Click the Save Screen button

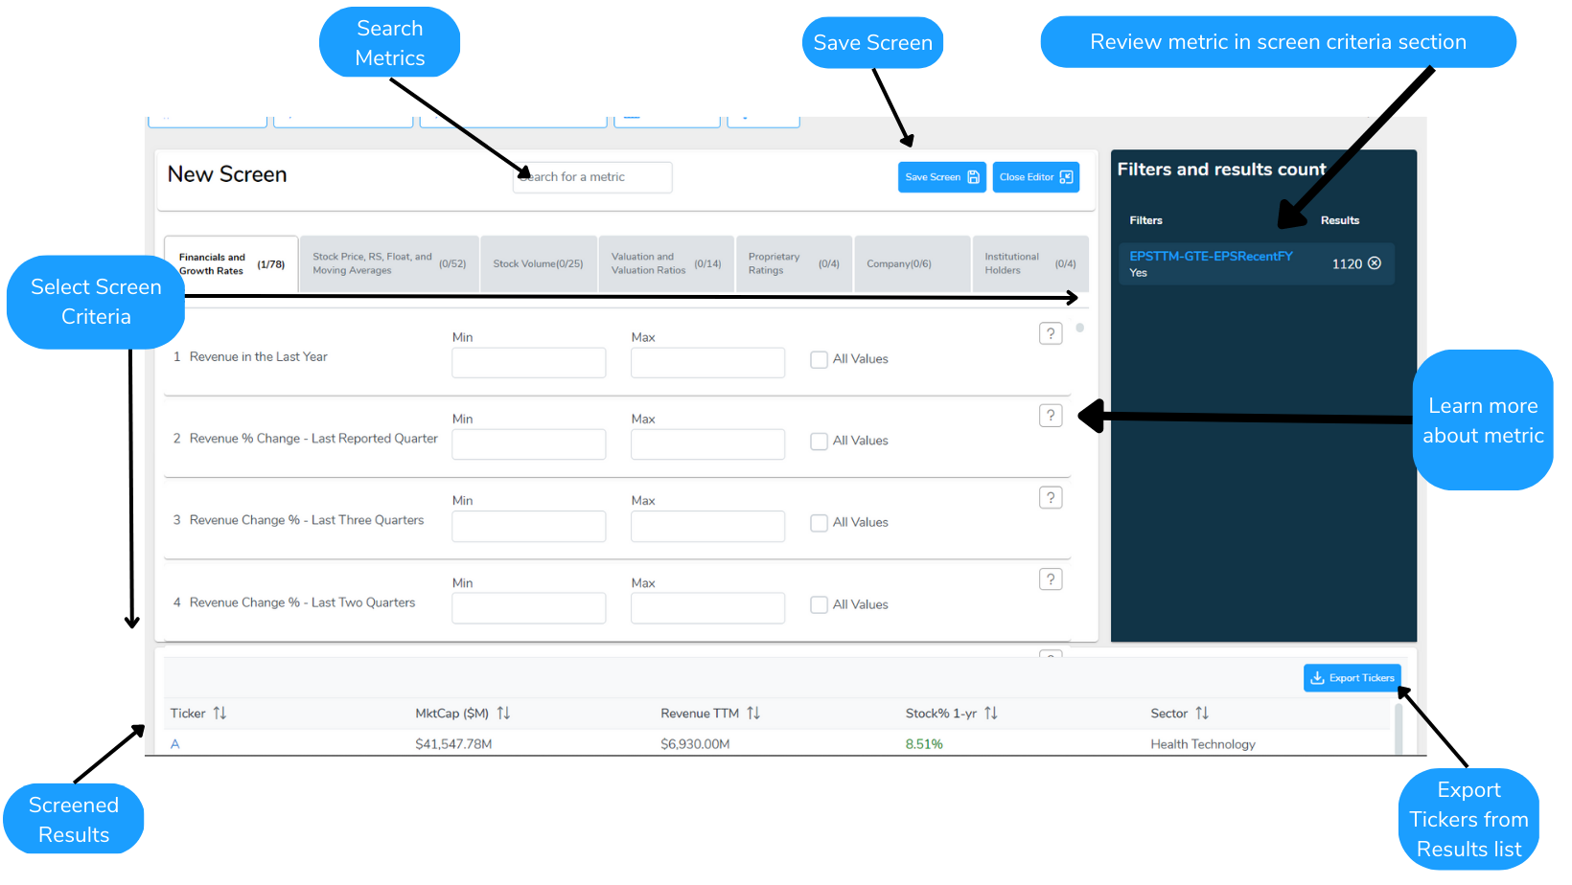tap(942, 177)
